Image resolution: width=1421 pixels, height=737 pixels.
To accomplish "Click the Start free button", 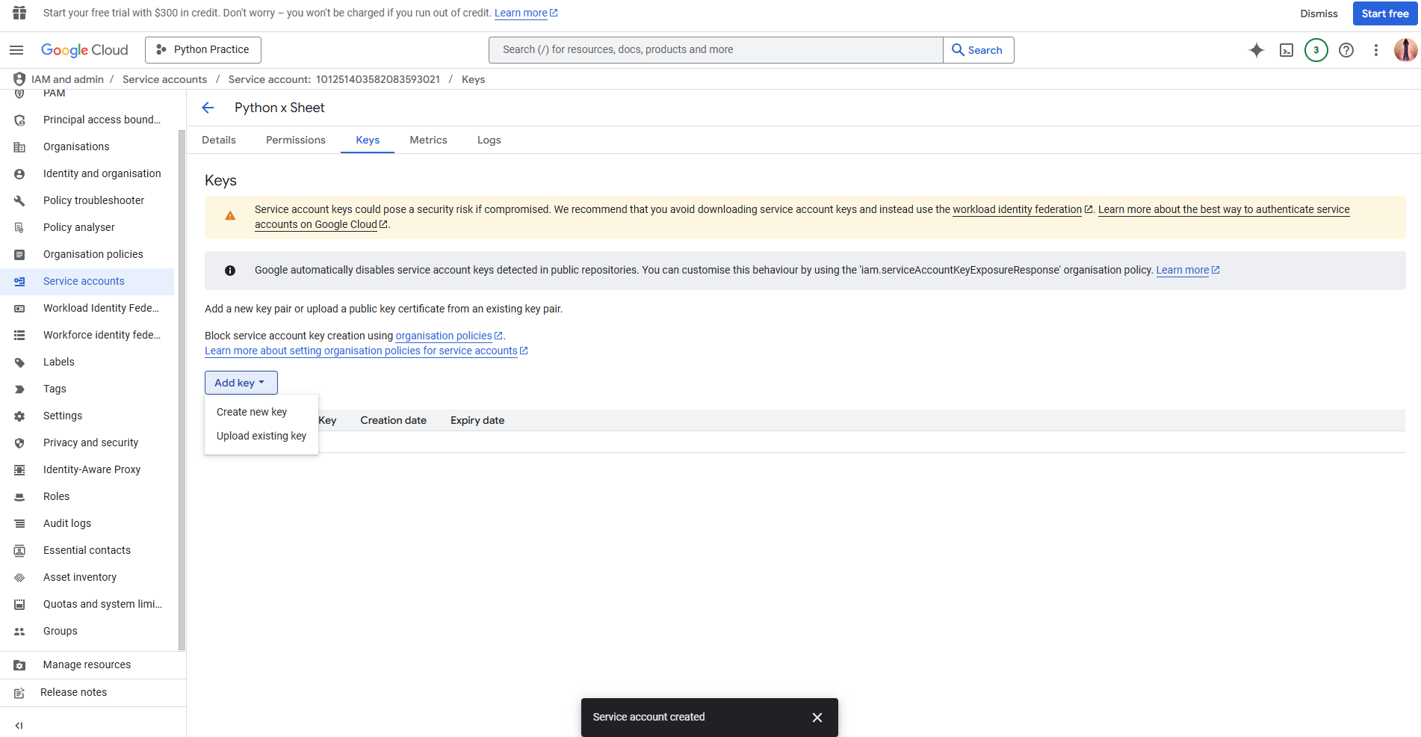I will (x=1385, y=13).
